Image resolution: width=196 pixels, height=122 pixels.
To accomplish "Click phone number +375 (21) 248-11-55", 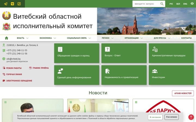I will tap(17, 50).
